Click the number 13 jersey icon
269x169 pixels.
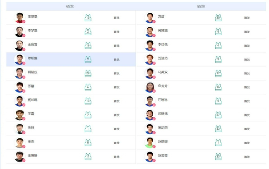point(88,101)
